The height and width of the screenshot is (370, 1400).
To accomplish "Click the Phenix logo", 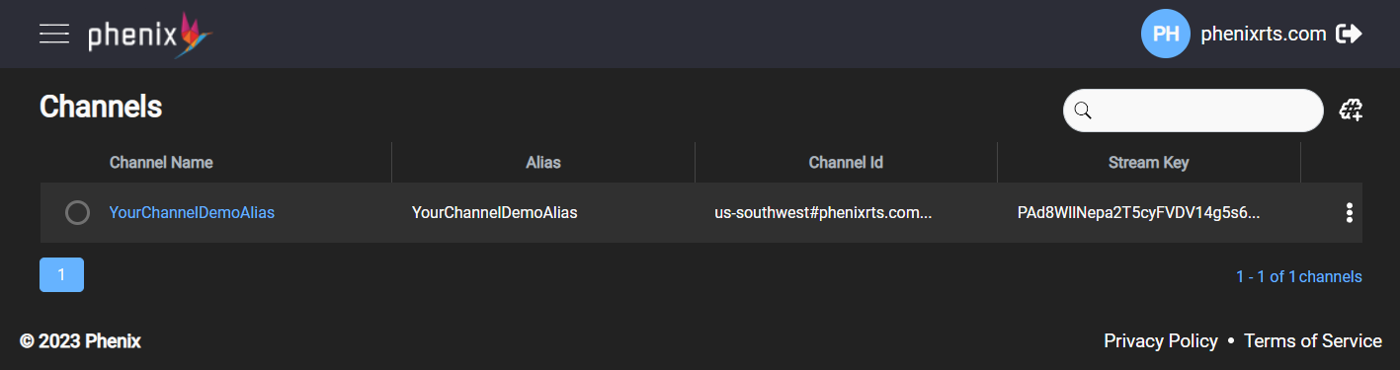I will (150, 35).
